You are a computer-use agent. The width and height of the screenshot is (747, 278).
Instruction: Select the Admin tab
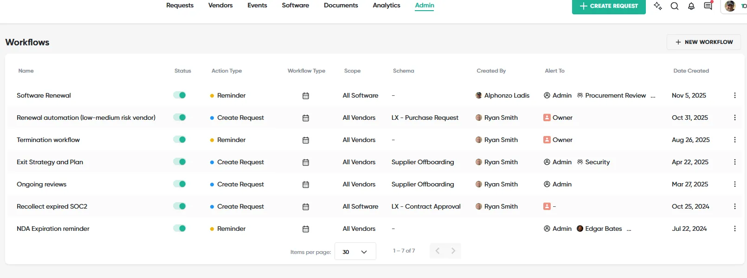(x=425, y=5)
